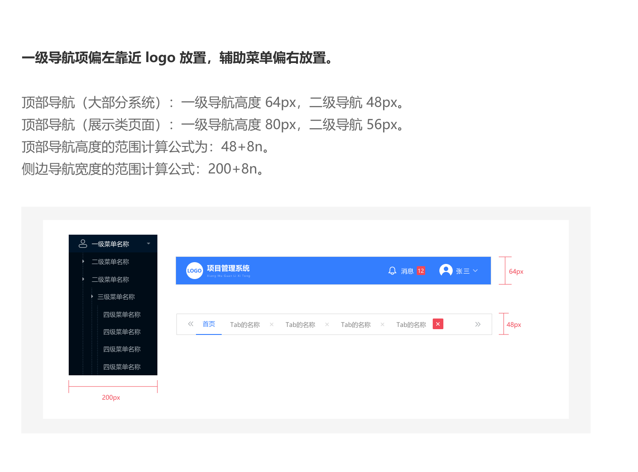Select the 一级菜单名称 sidebar header
The width and height of the screenshot is (638, 472).
pos(113,244)
